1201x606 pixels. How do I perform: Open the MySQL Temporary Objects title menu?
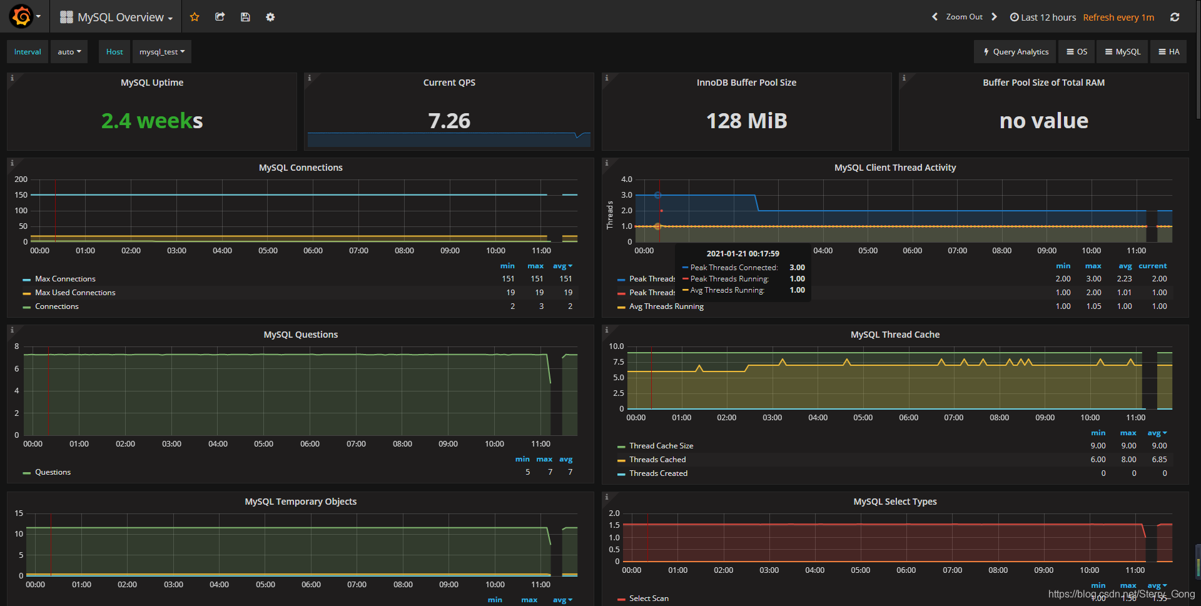click(300, 502)
